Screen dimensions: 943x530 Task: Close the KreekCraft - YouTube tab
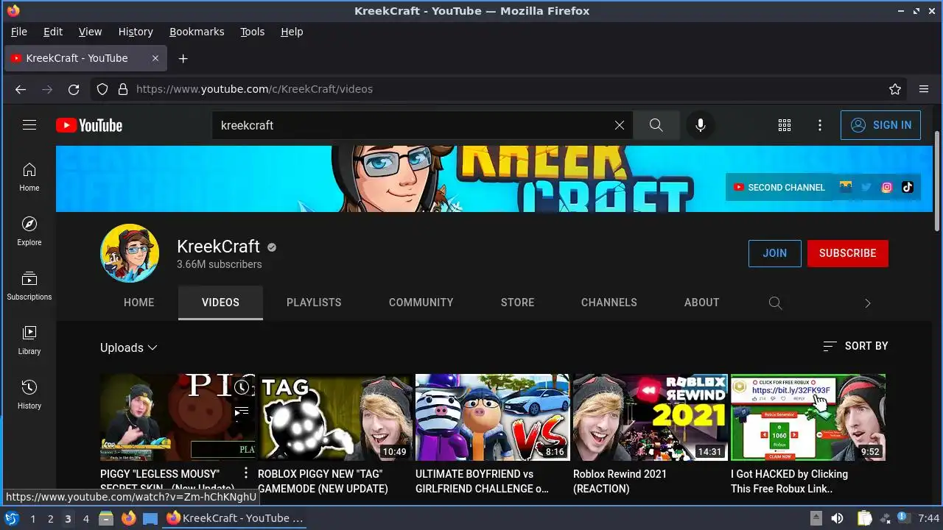tap(155, 58)
